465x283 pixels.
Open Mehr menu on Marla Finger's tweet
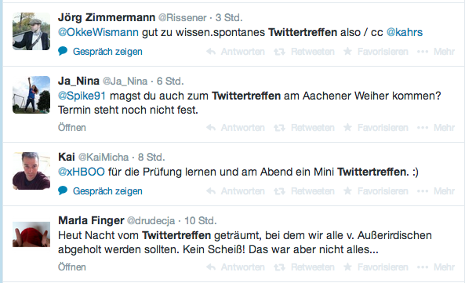pyautogui.click(x=436, y=267)
